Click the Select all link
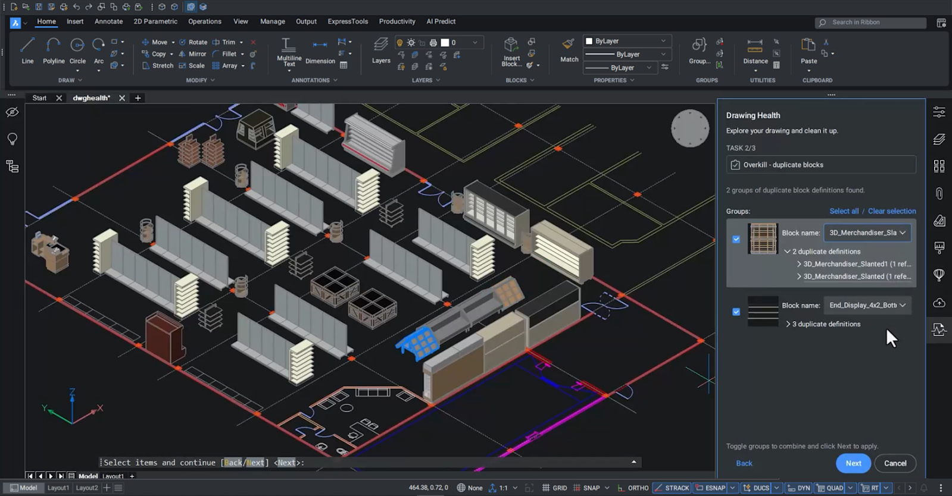The height and width of the screenshot is (496, 952). click(844, 211)
